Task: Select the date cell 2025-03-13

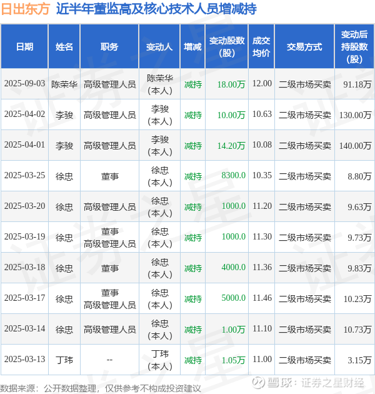Action: [x=24, y=360]
